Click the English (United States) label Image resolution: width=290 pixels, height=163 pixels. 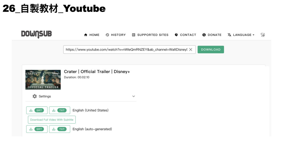pos(90,110)
